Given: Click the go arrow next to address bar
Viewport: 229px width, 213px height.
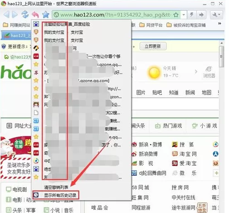Looking at the screenshot, I should [201, 15].
